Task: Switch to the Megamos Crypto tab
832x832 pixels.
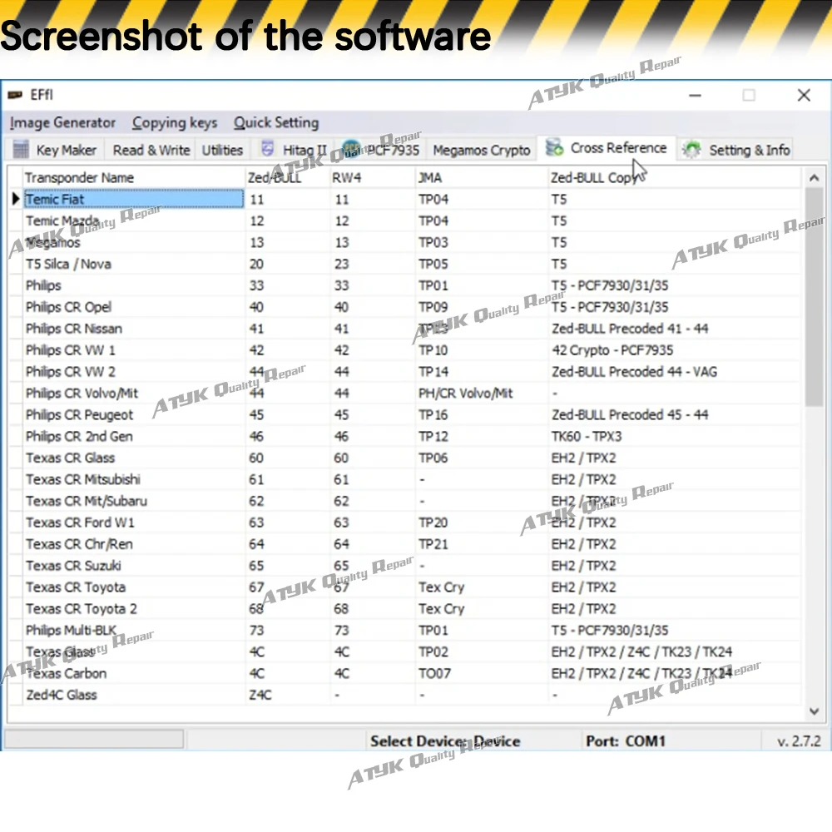Action: tap(481, 150)
